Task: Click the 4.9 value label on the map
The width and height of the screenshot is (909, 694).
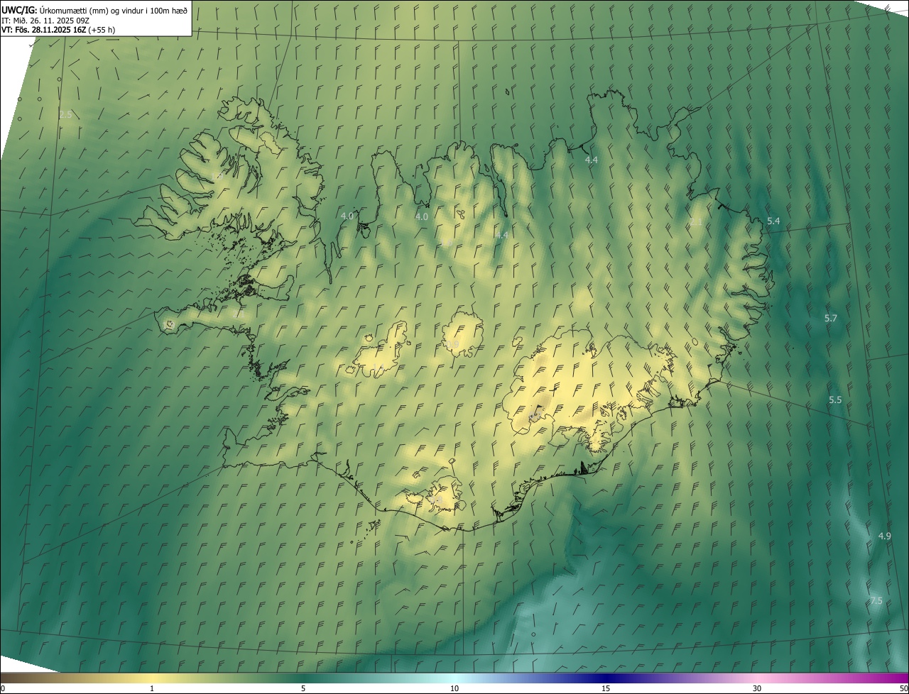Action: pos(884,536)
